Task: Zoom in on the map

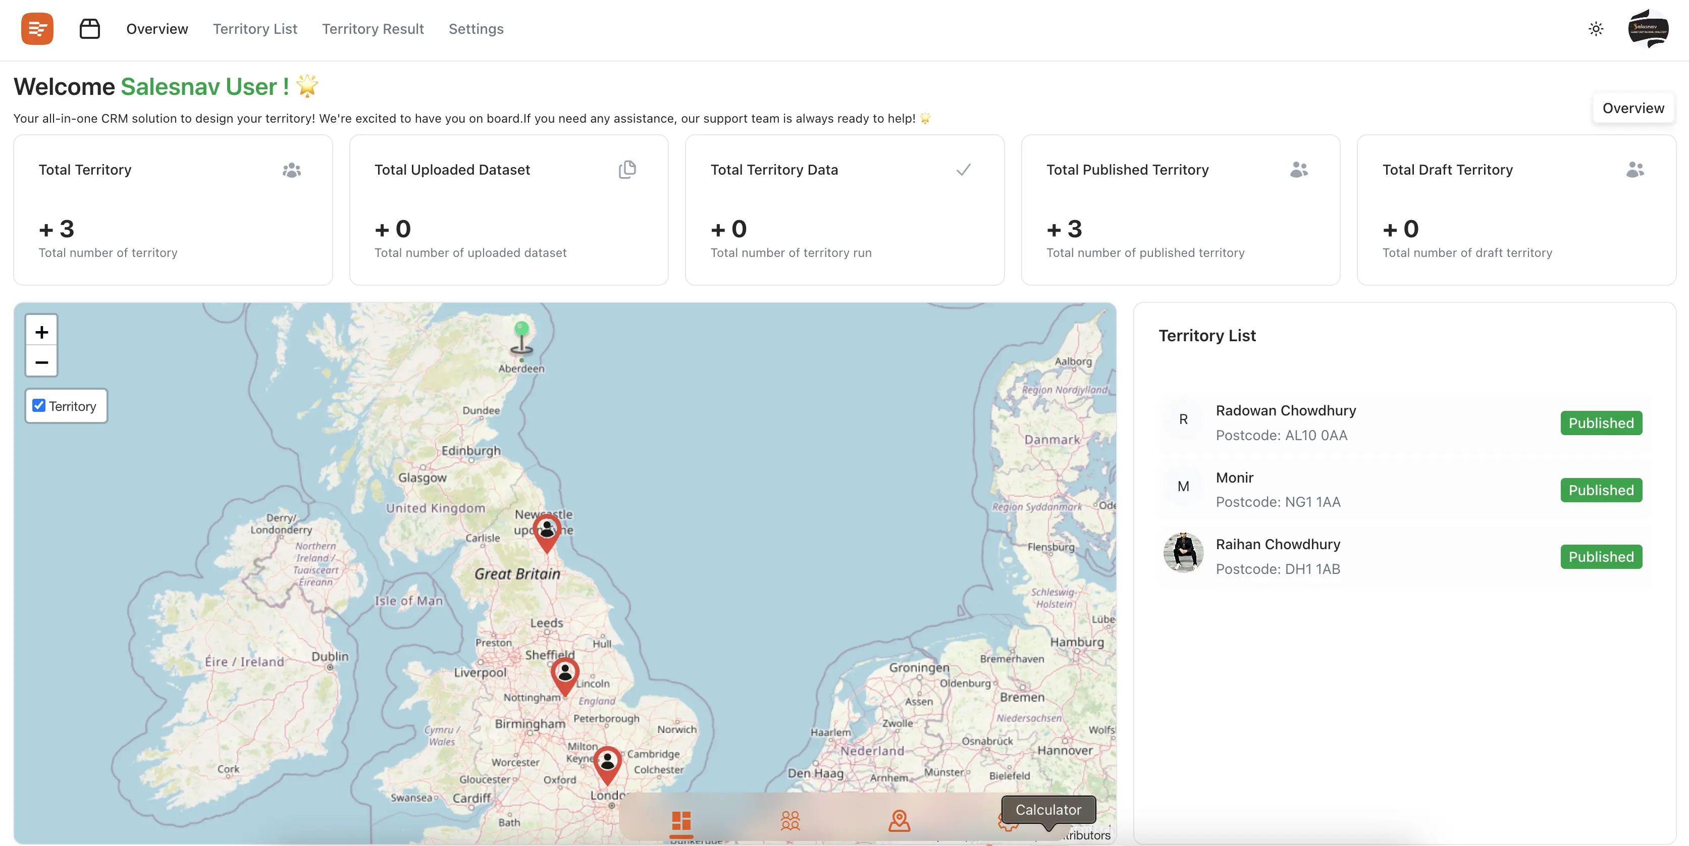Action: (41, 332)
